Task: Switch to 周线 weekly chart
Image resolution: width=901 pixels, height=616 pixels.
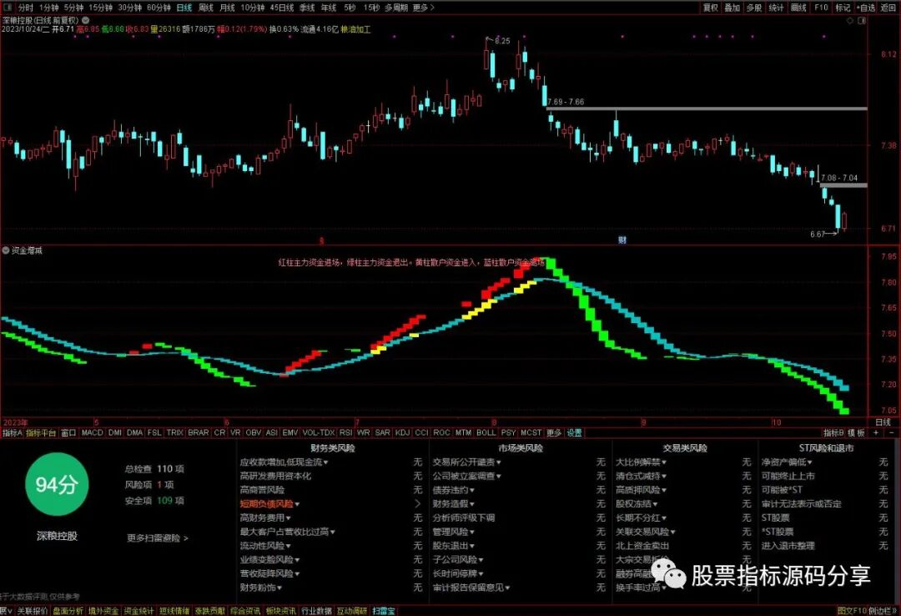Action: point(206,8)
